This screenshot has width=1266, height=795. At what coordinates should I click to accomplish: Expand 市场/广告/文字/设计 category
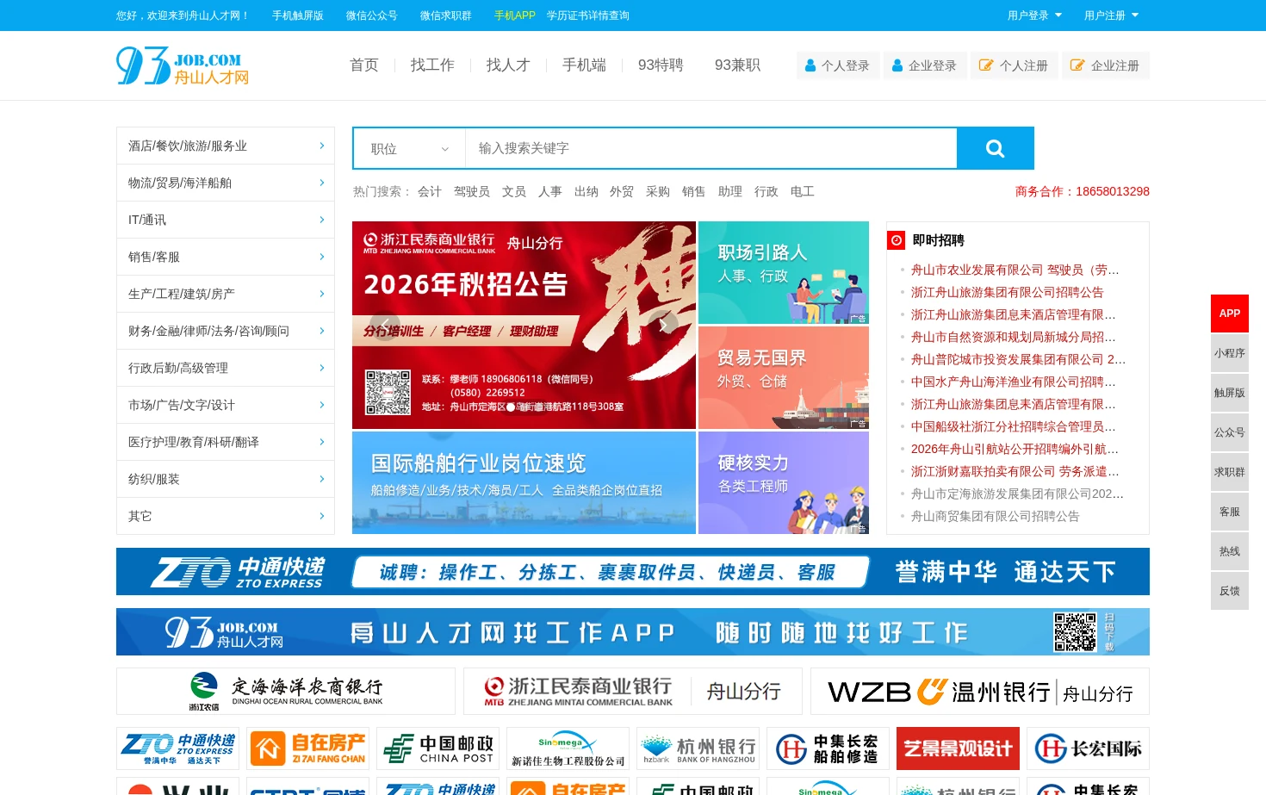pyautogui.click(x=226, y=405)
